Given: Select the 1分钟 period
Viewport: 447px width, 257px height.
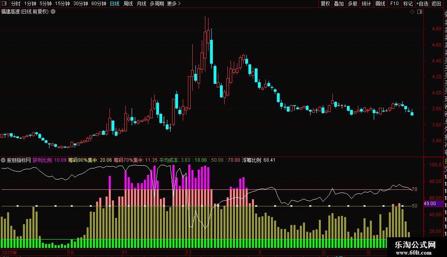Looking at the screenshot, I should (30, 4).
